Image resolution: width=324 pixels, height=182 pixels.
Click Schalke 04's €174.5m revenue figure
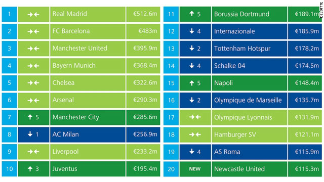click(307, 66)
